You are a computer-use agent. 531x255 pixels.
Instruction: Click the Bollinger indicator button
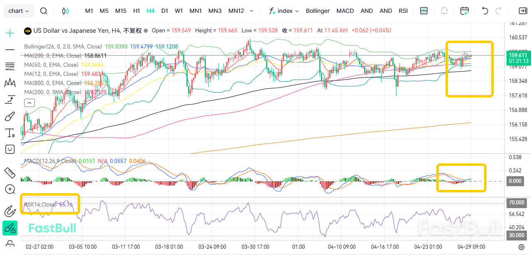click(x=318, y=11)
